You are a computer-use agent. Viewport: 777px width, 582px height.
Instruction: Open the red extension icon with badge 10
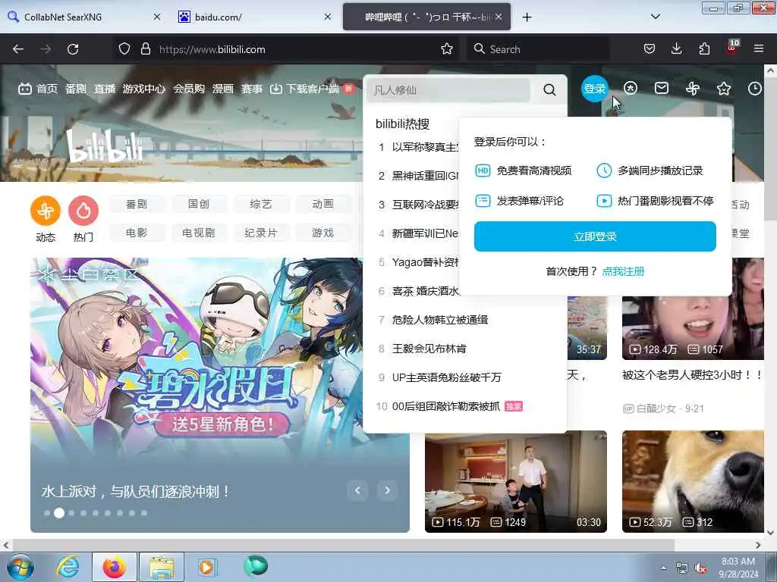click(732, 48)
